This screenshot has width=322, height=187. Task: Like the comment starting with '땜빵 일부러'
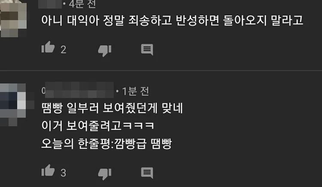tap(48, 170)
